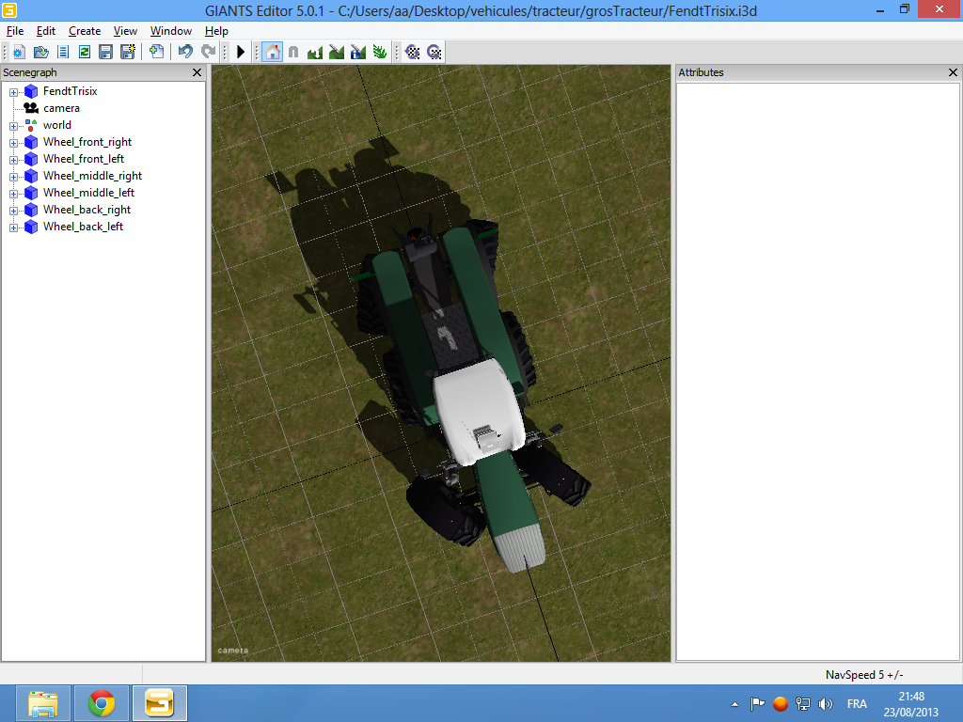Select Wheel_back_right in the tree

[x=87, y=210]
